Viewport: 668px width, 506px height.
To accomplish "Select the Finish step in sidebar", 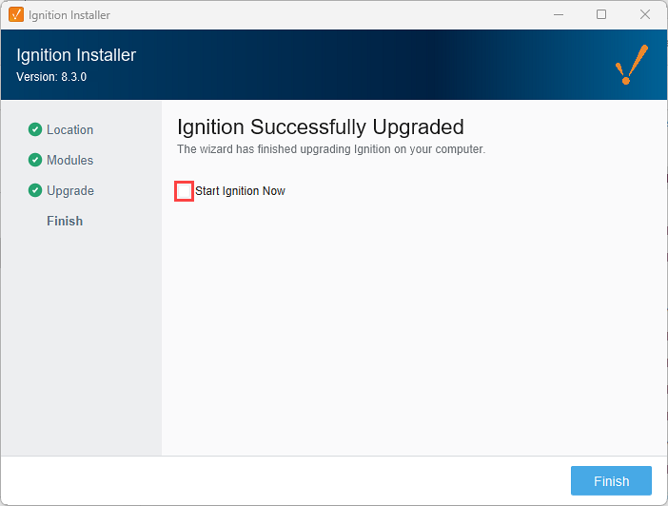I will (65, 221).
